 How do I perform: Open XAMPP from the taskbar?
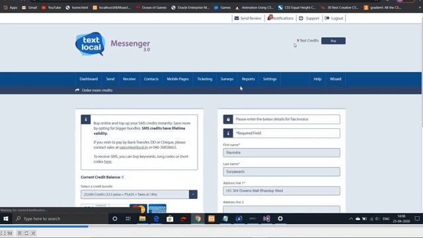[211, 219]
